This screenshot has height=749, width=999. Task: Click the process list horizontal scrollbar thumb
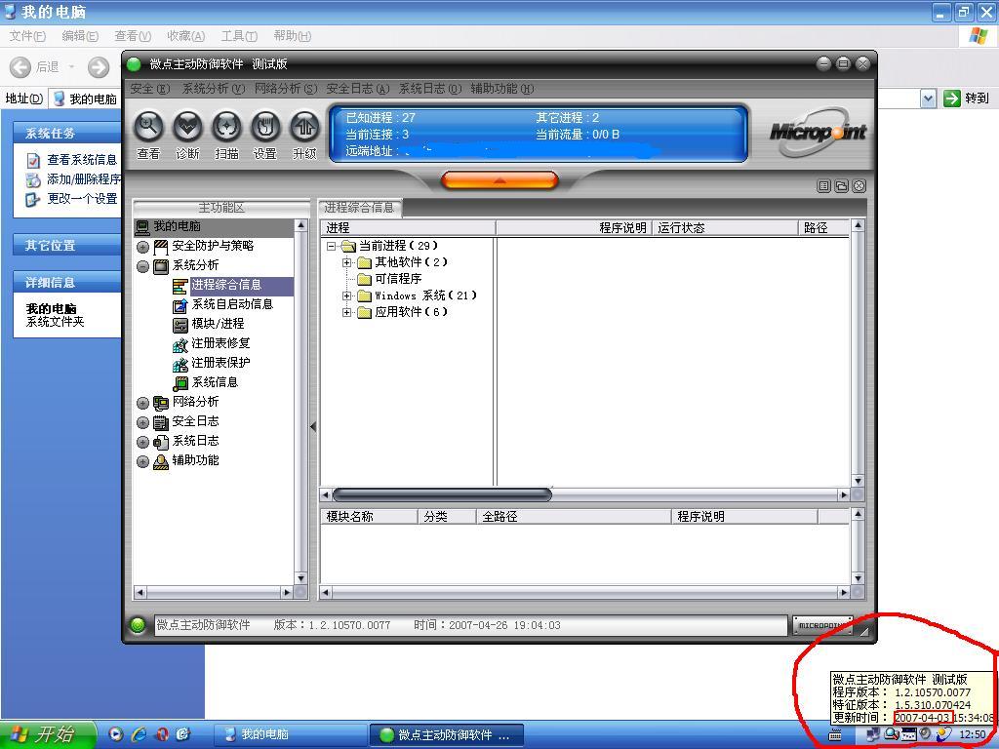pos(442,494)
